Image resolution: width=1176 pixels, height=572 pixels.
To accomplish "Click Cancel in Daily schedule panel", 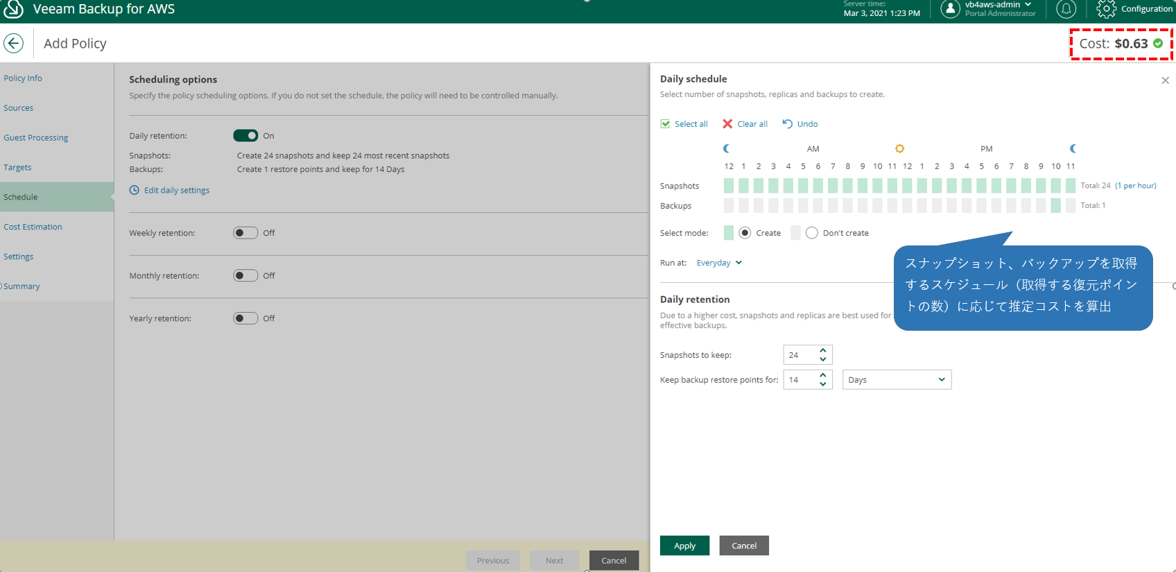I will (744, 546).
